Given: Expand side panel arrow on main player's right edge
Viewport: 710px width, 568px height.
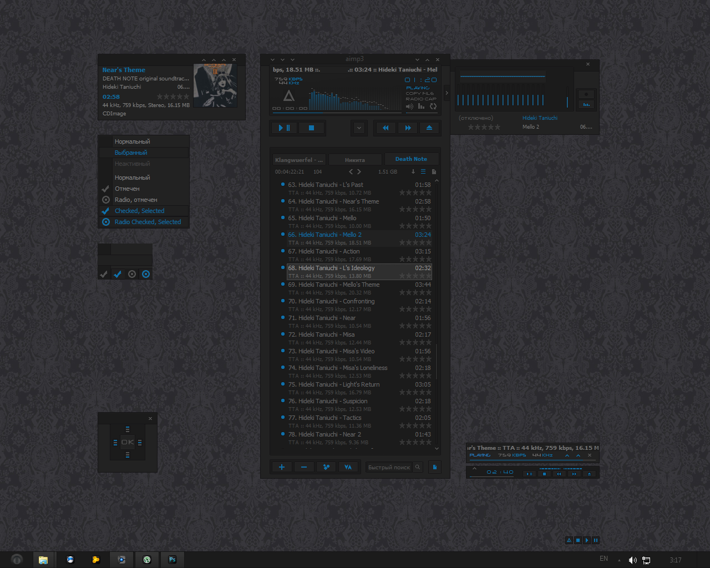Looking at the screenshot, I should [447, 93].
